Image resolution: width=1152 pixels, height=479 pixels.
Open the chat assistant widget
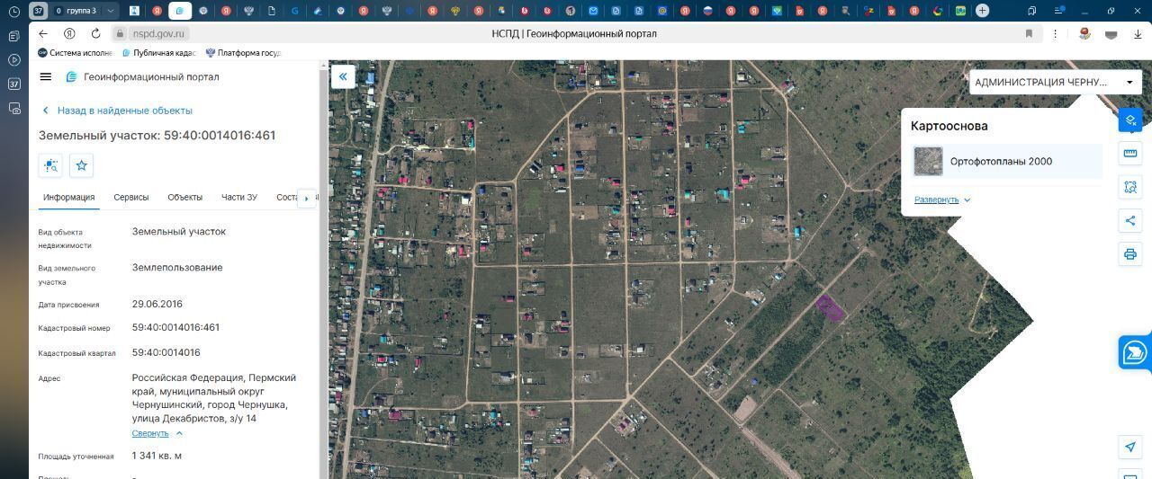click(1135, 352)
